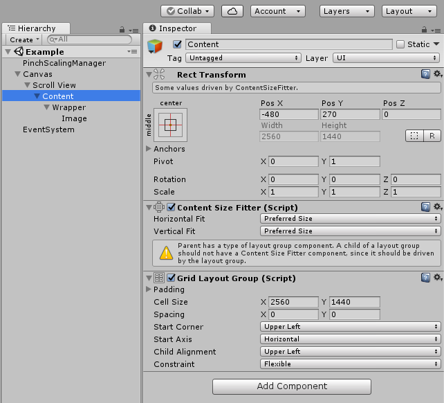Open Vertical Fit dropdown
The width and height of the screenshot is (444, 403).
point(350,231)
